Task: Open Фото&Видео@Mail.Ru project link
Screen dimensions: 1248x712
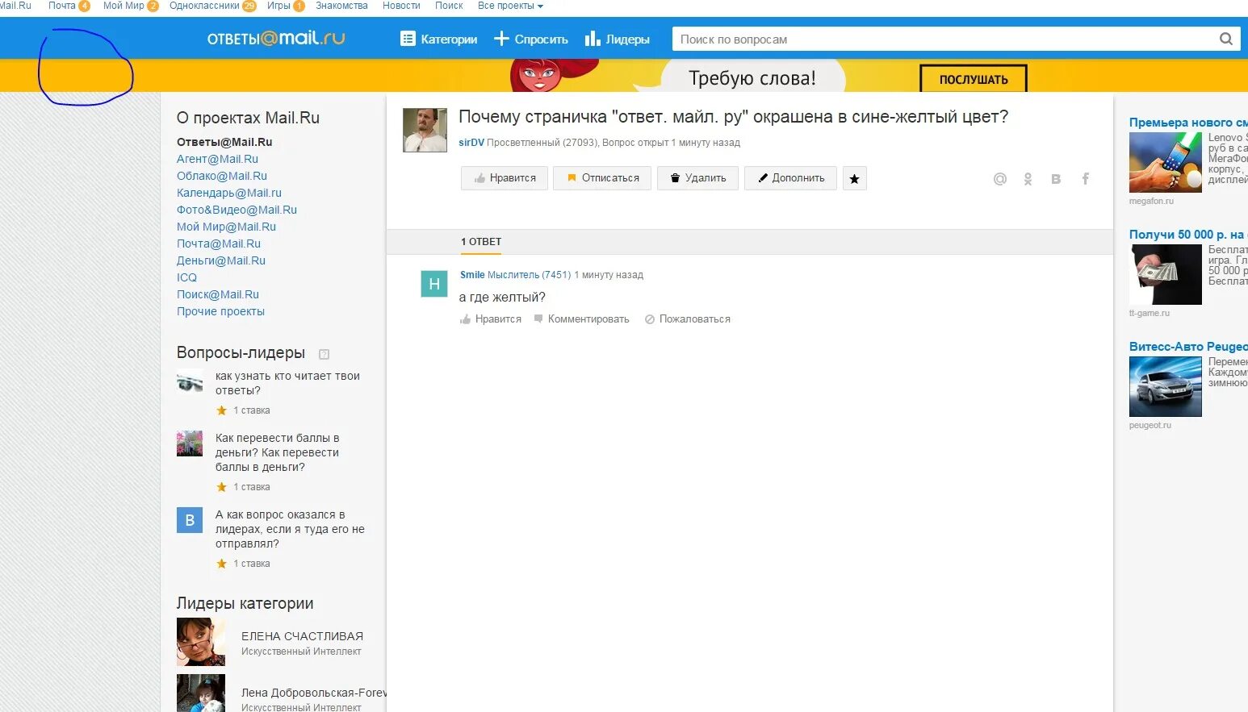Action: [x=237, y=210]
